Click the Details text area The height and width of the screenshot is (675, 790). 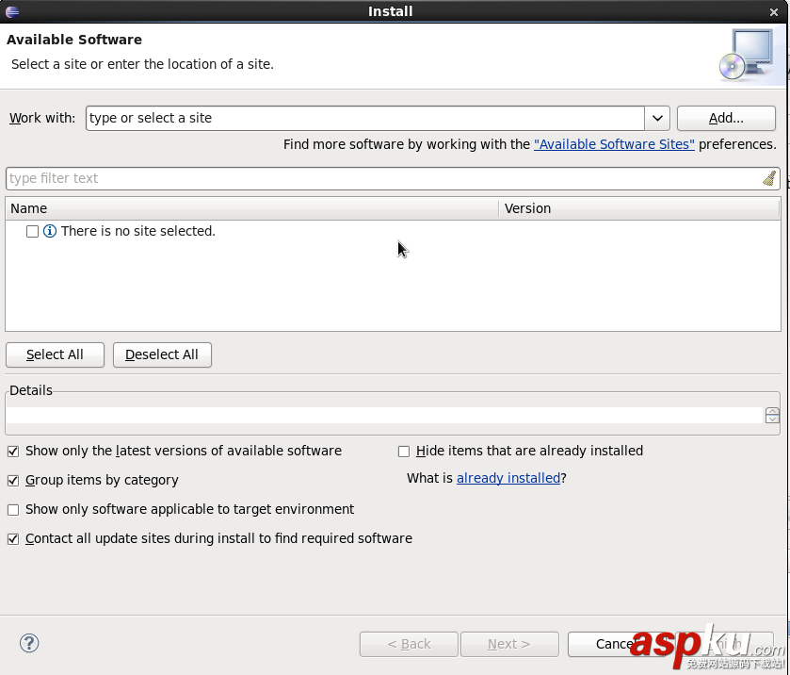click(385, 415)
